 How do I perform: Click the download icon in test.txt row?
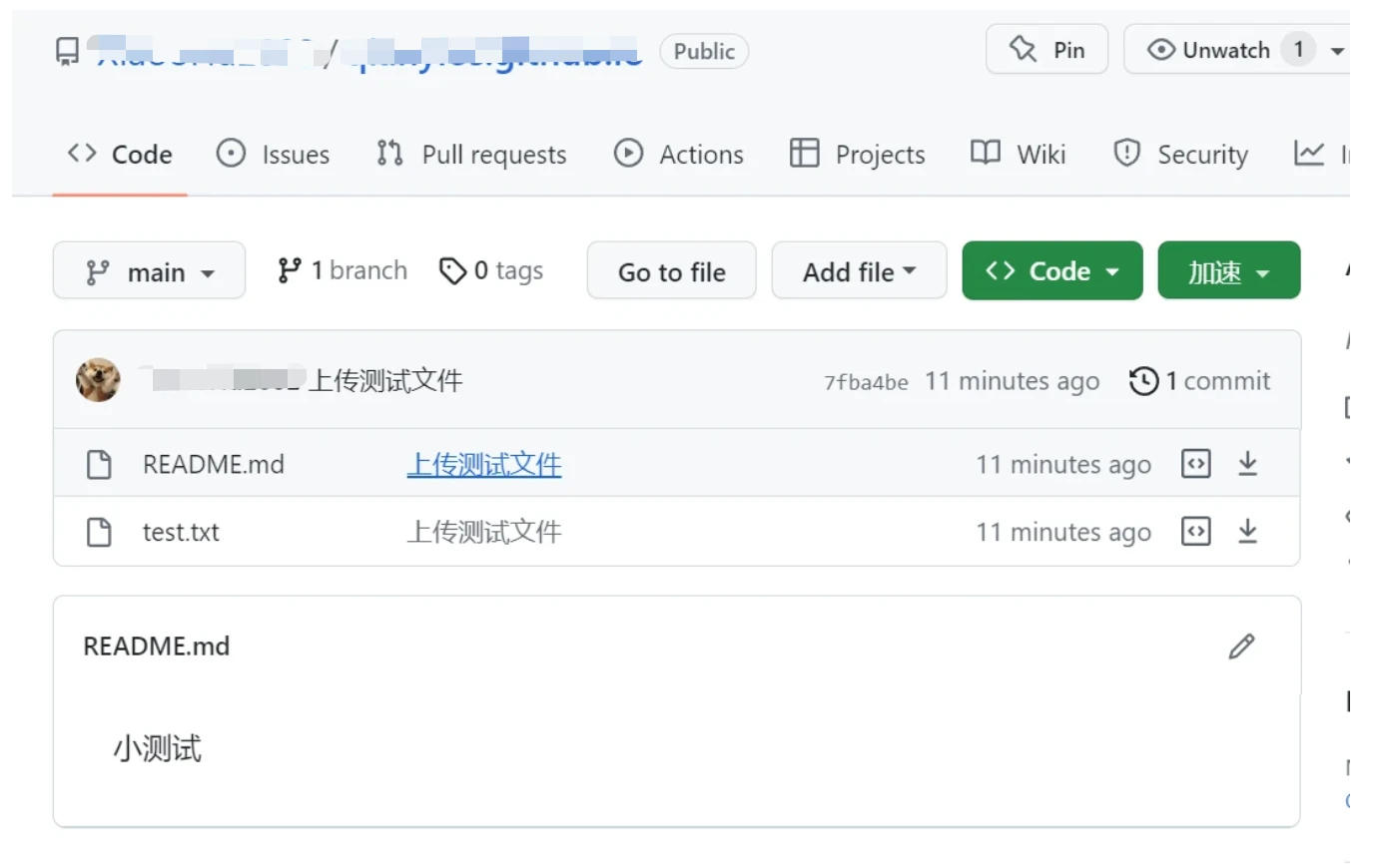1247,532
